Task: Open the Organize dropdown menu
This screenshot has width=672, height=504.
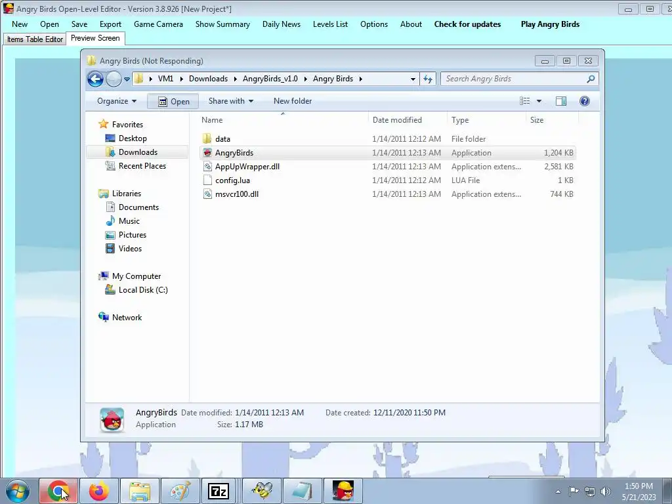Action: [117, 101]
